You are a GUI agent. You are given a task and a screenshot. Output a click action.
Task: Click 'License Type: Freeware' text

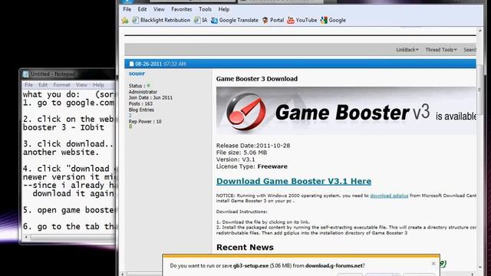click(252, 166)
